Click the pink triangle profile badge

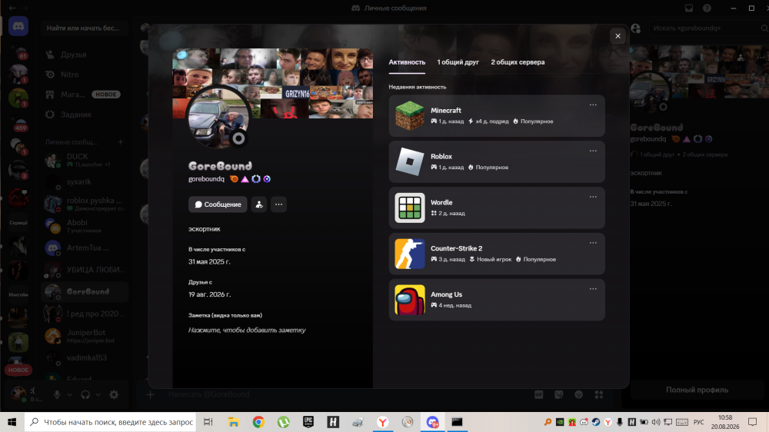pos(245,179)
